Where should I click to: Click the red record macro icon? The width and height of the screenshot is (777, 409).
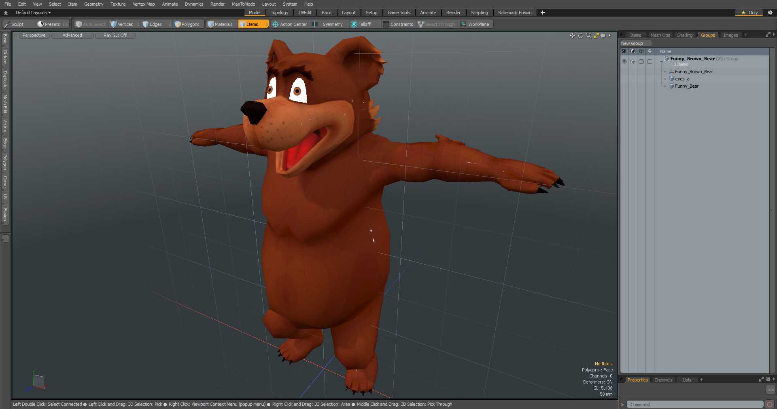click(770, 405)
